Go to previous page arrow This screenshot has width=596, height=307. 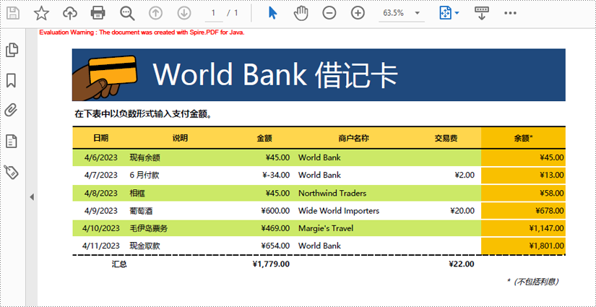tap(155, 13)
